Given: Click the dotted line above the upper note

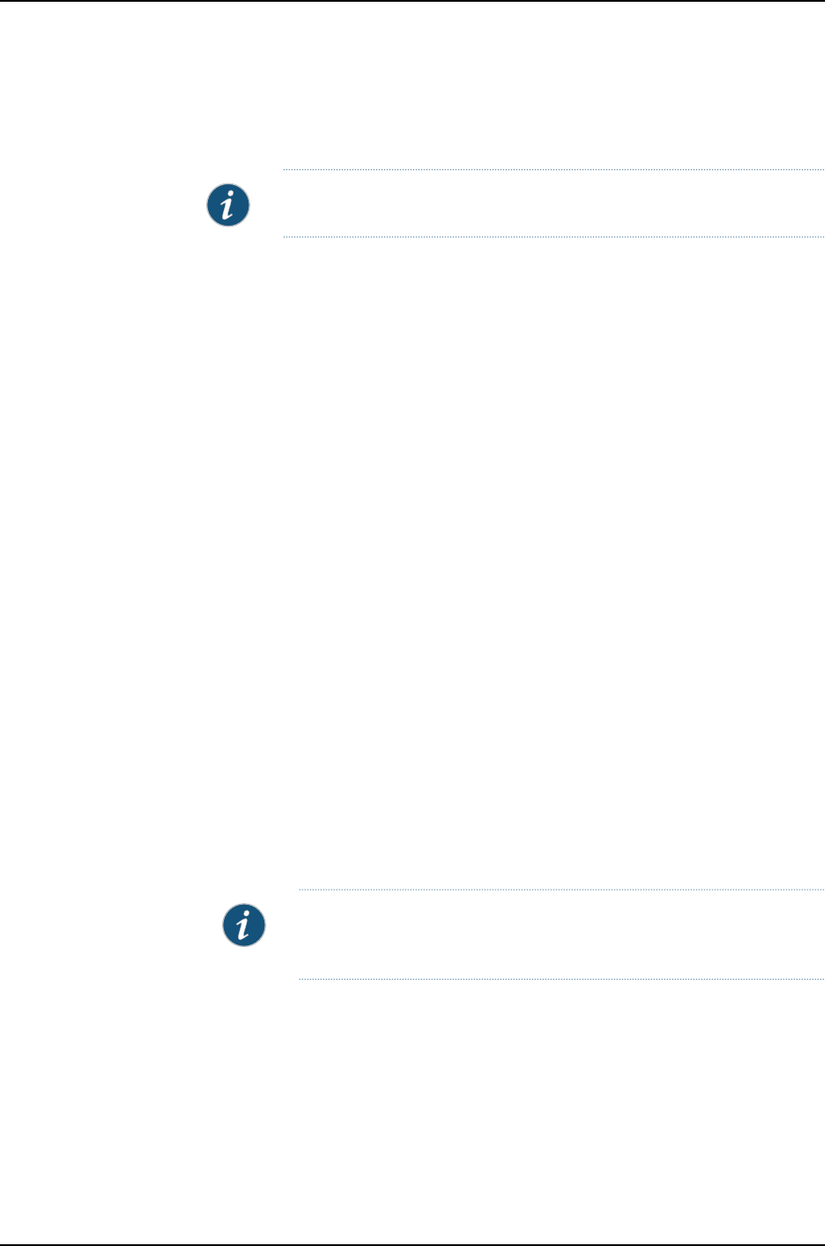Looking at the screenshot, I should 554,169.
